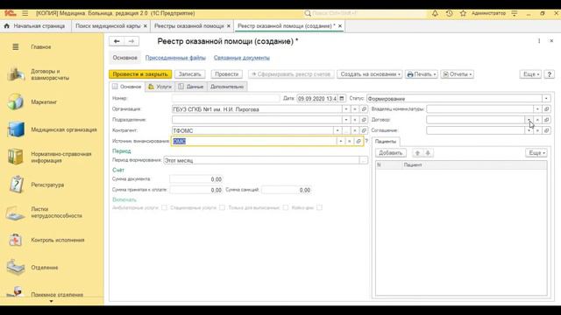Focus the global search box
This screenshot has height=315, width=561.
[x=365, y=13]
